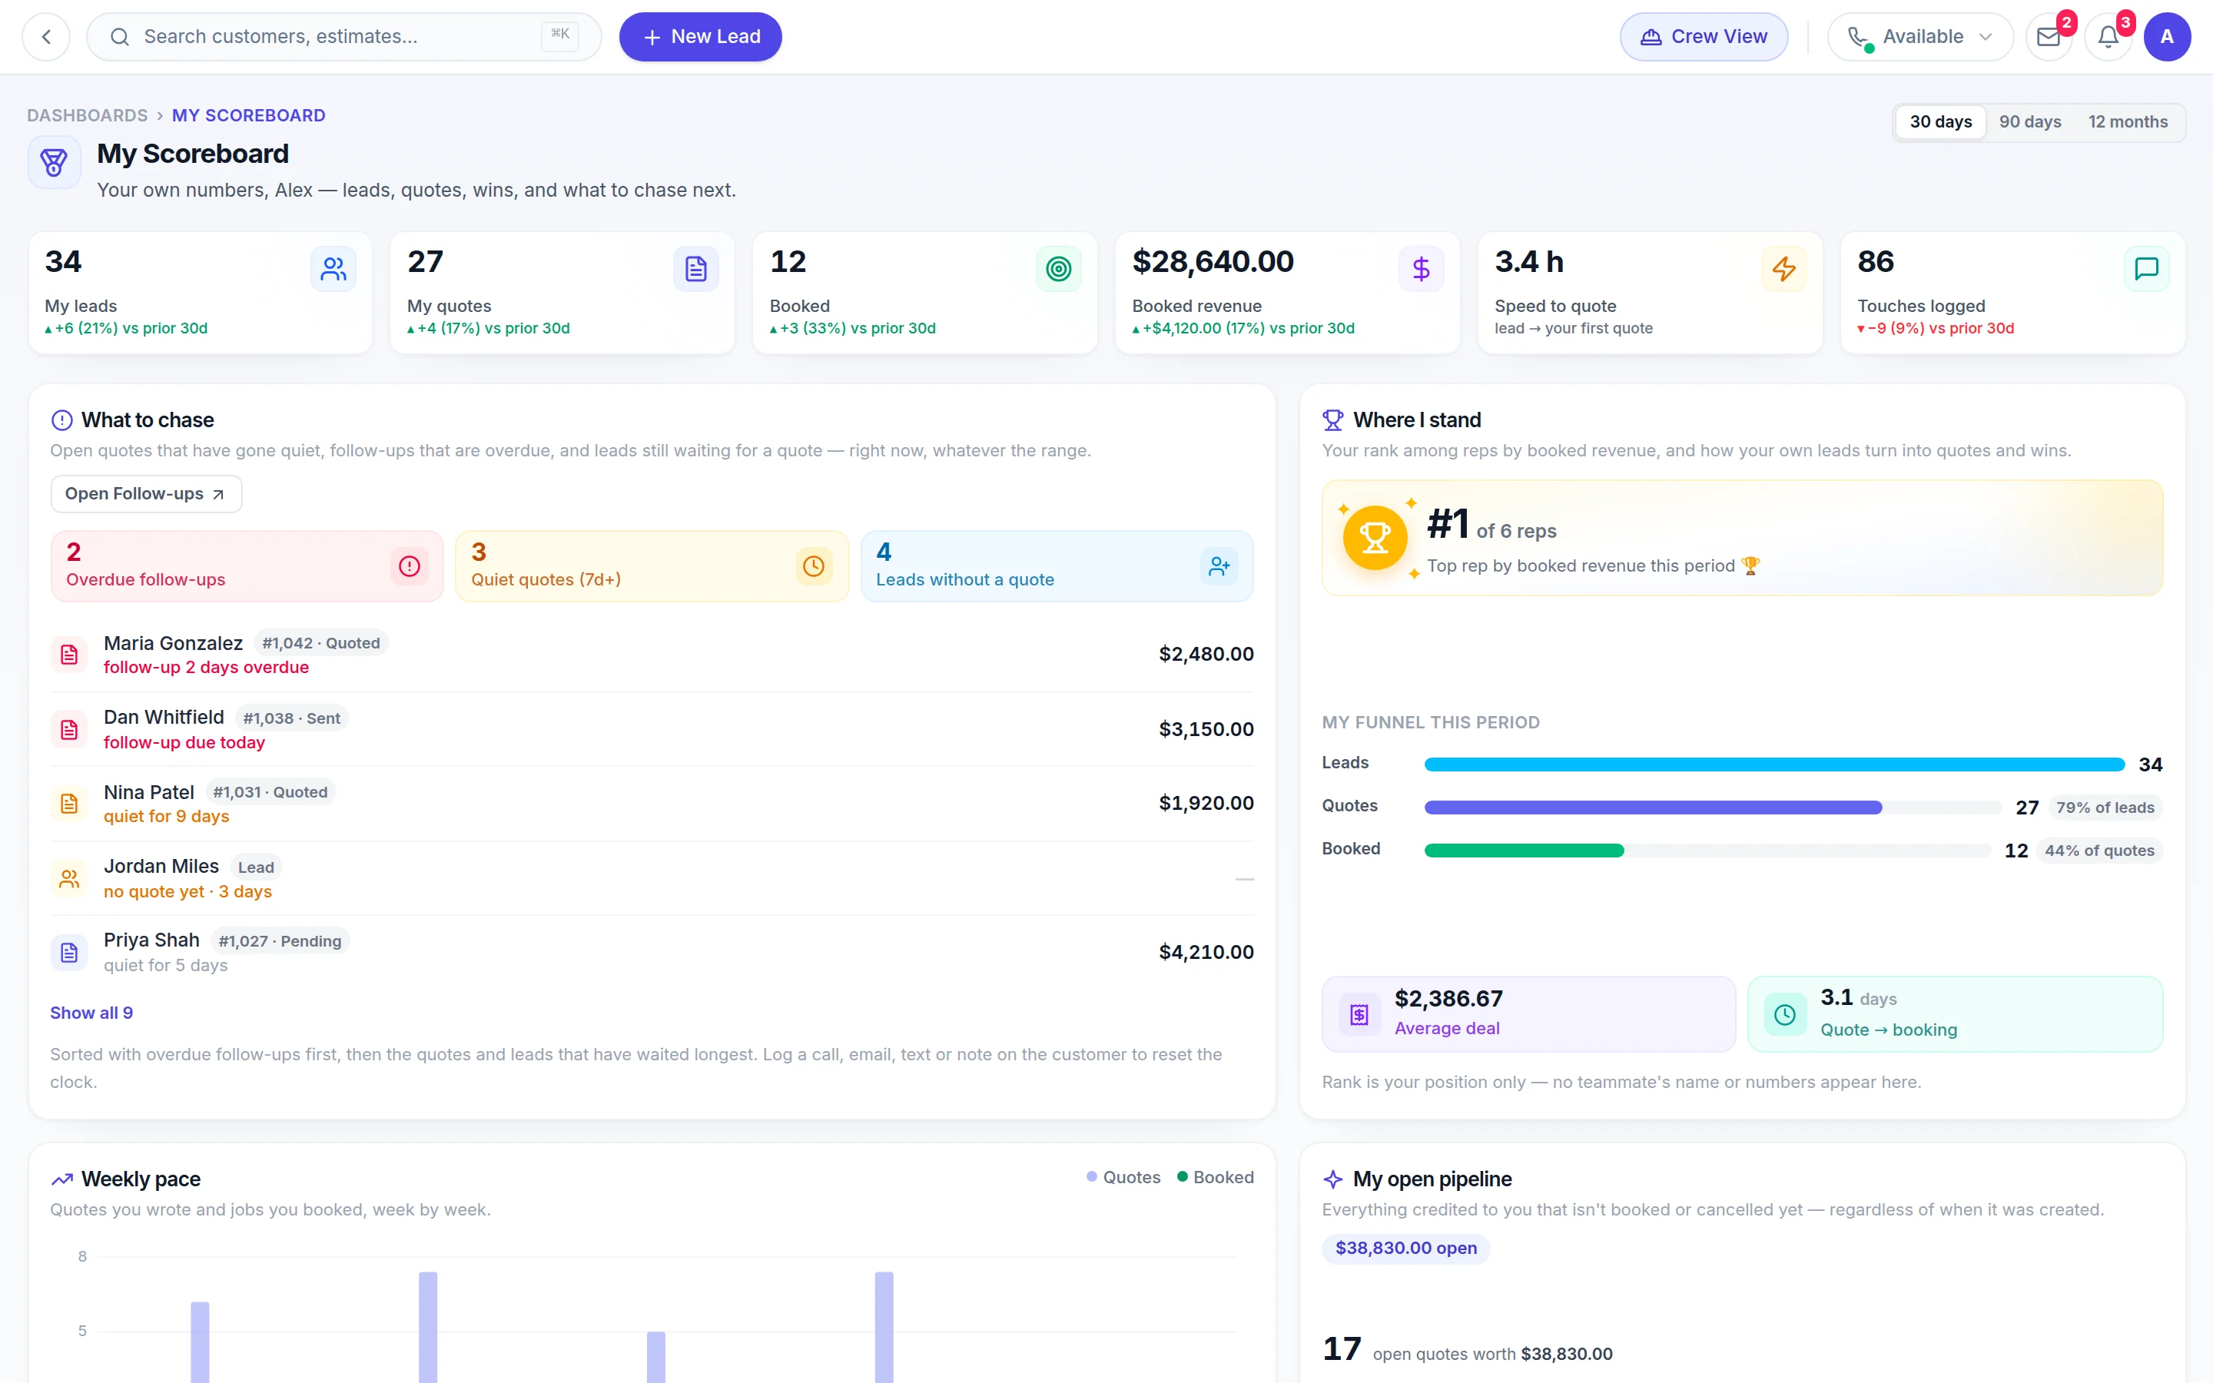Image resolution: width=2213 pixels, height=1383 pixels.
Task: Open the notifications bell icon
Action: (2108, 37)
